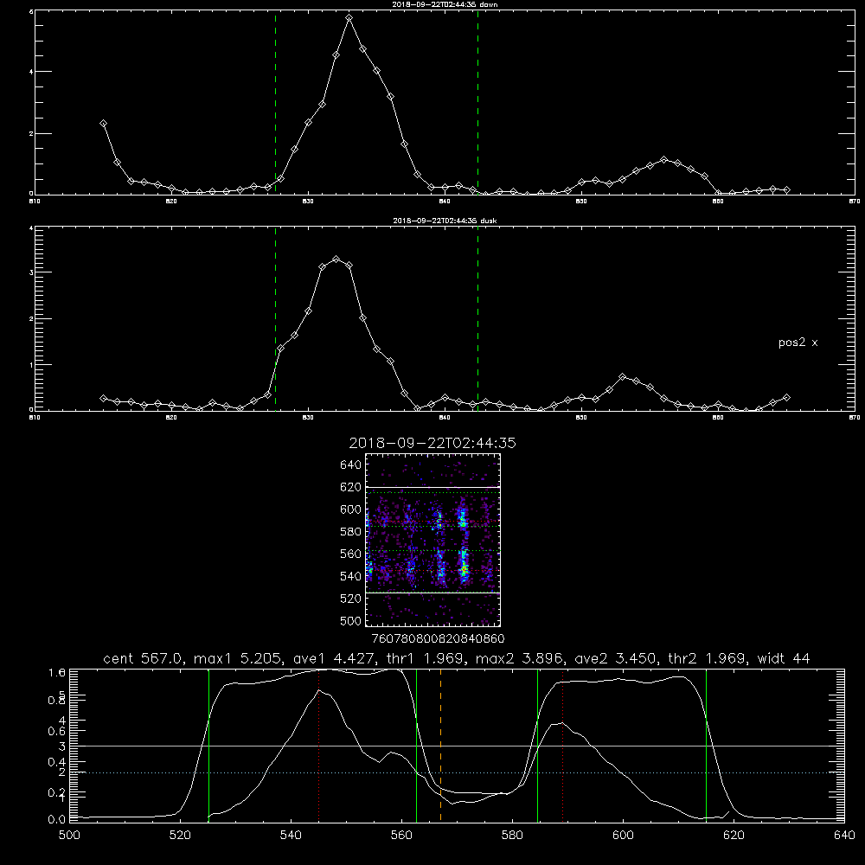The image size is (865, 865).
Task: Click the highest peak diamond in the dawn plot
Action: coord(349,18)
